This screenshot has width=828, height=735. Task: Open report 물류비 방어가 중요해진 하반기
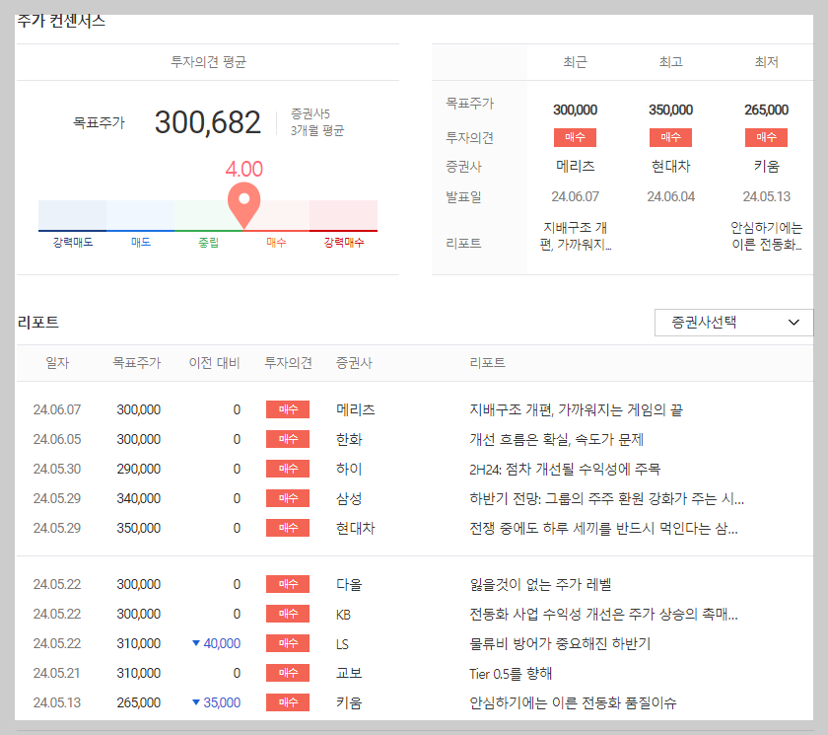pyautogui.click(x=560, y=643)
